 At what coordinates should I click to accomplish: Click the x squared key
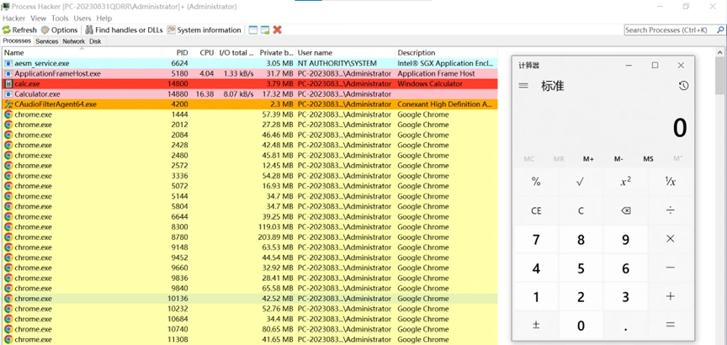pyautogui.click(x=625, y=182)
